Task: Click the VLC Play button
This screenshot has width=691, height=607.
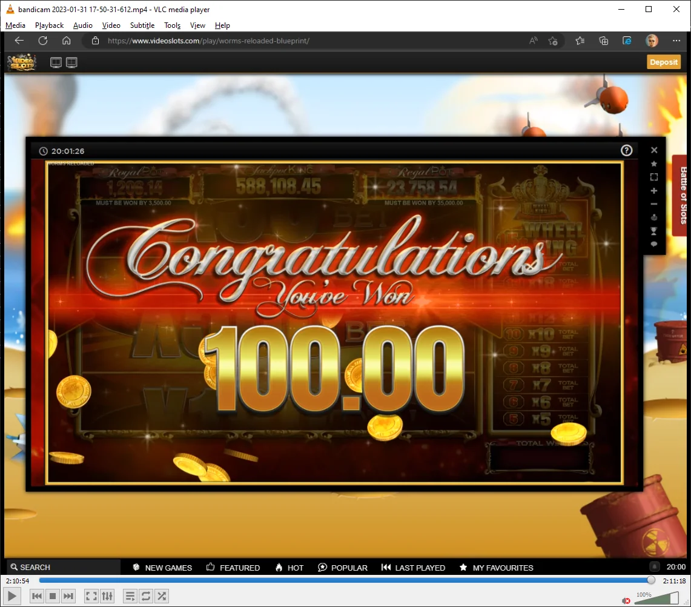Action: (12, 597)
